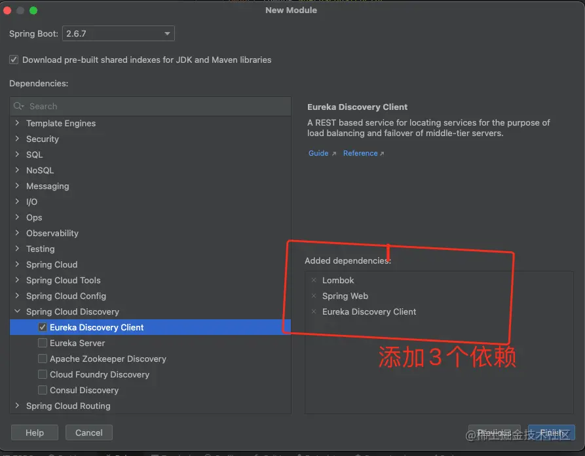Expand the Spring Cloud Config category
Viewport: 585px width, 456px height.
click(x=17, y=296)
